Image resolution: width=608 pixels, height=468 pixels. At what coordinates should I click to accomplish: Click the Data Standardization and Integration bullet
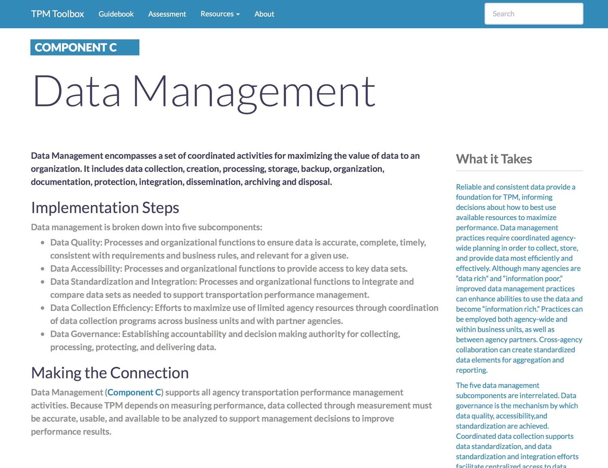coord(232,288)
